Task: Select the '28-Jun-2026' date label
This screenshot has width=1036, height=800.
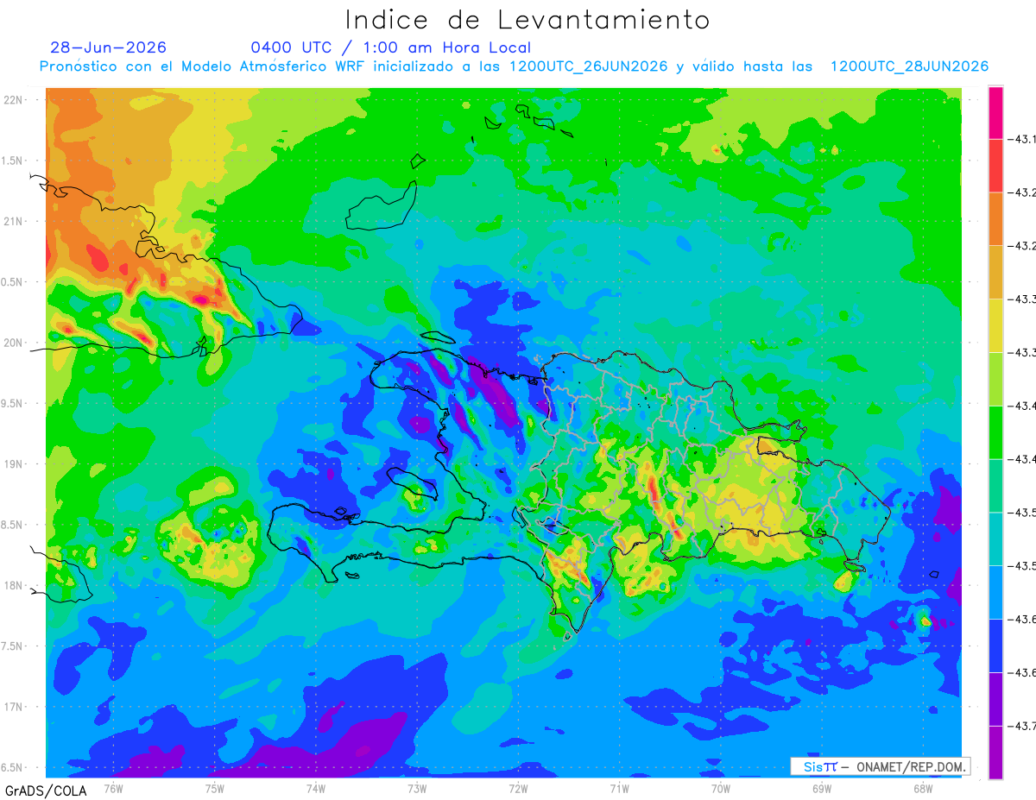Action: [x=108, y=48]
